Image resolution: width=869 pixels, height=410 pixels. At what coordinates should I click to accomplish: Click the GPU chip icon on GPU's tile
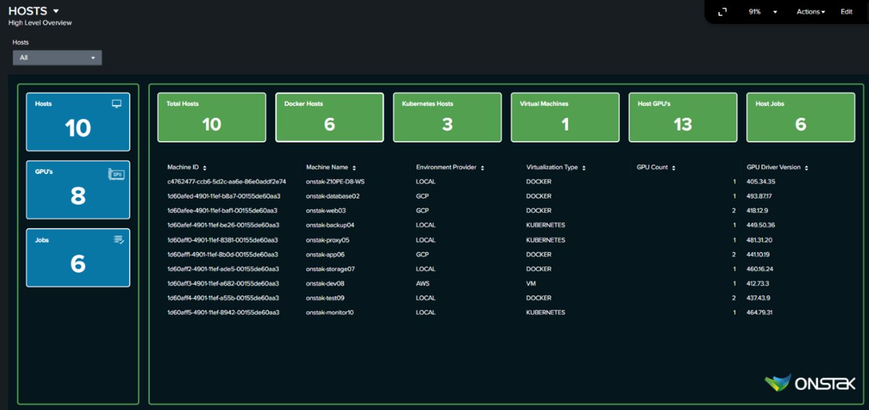pos(117,174)
